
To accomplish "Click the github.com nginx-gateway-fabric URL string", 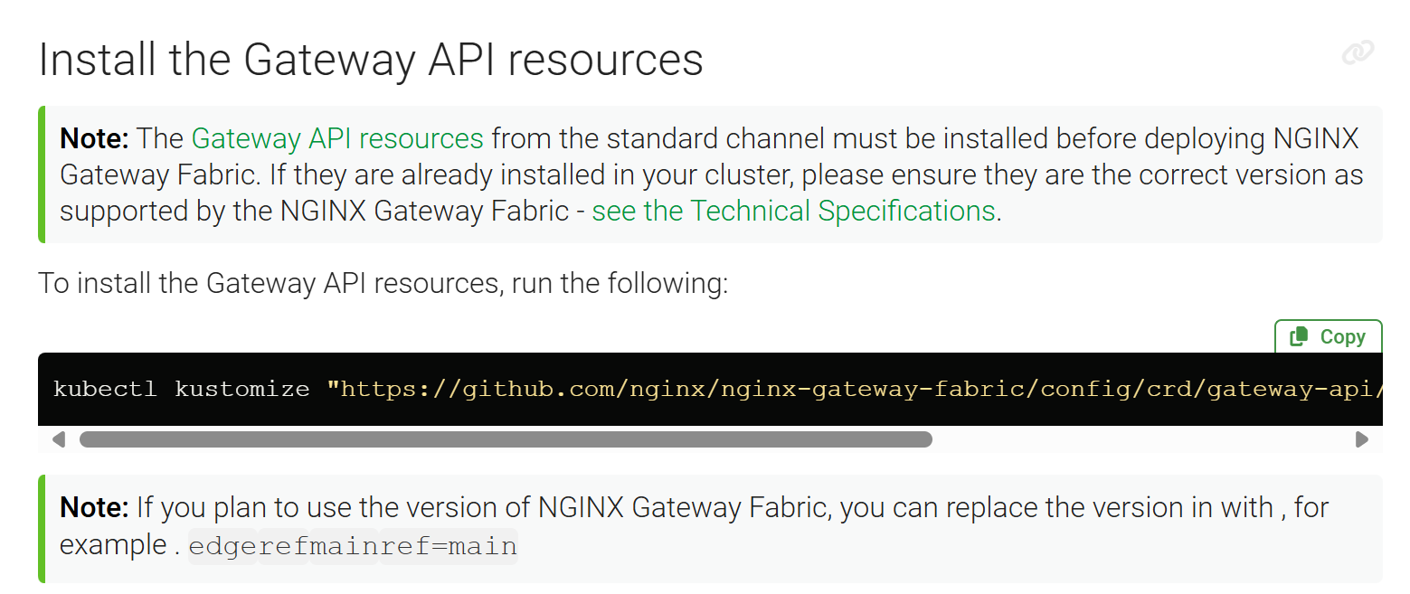I will [x=854, y=390].
